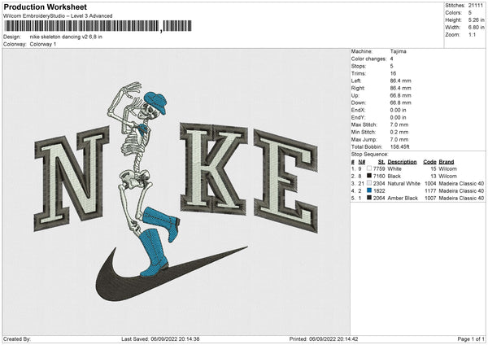Click the design name 'nike skeleton dancing v2 6,8 in'
This screenshot has width=488, height=345.
66,37
